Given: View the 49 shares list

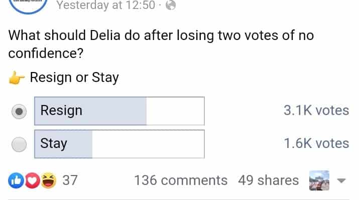Looking at the screenshot, I should [x=268, y=180].
